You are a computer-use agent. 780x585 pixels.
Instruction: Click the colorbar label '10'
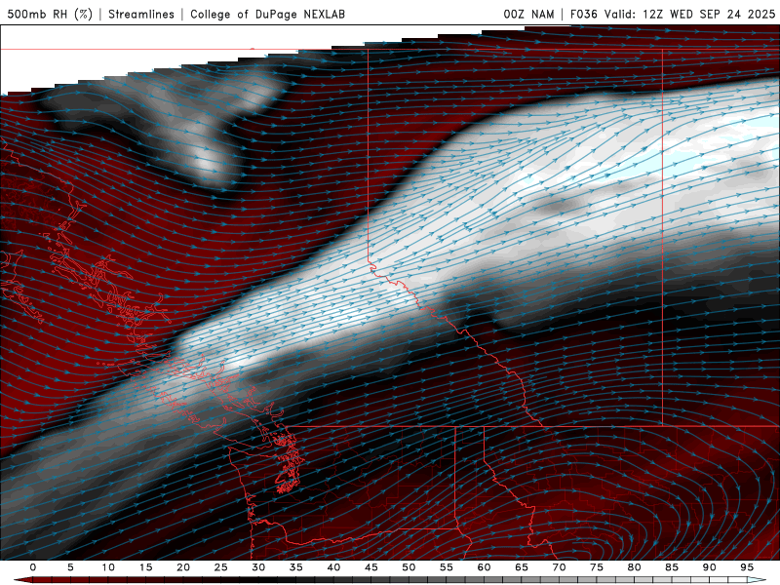click(x=108, y=567)
